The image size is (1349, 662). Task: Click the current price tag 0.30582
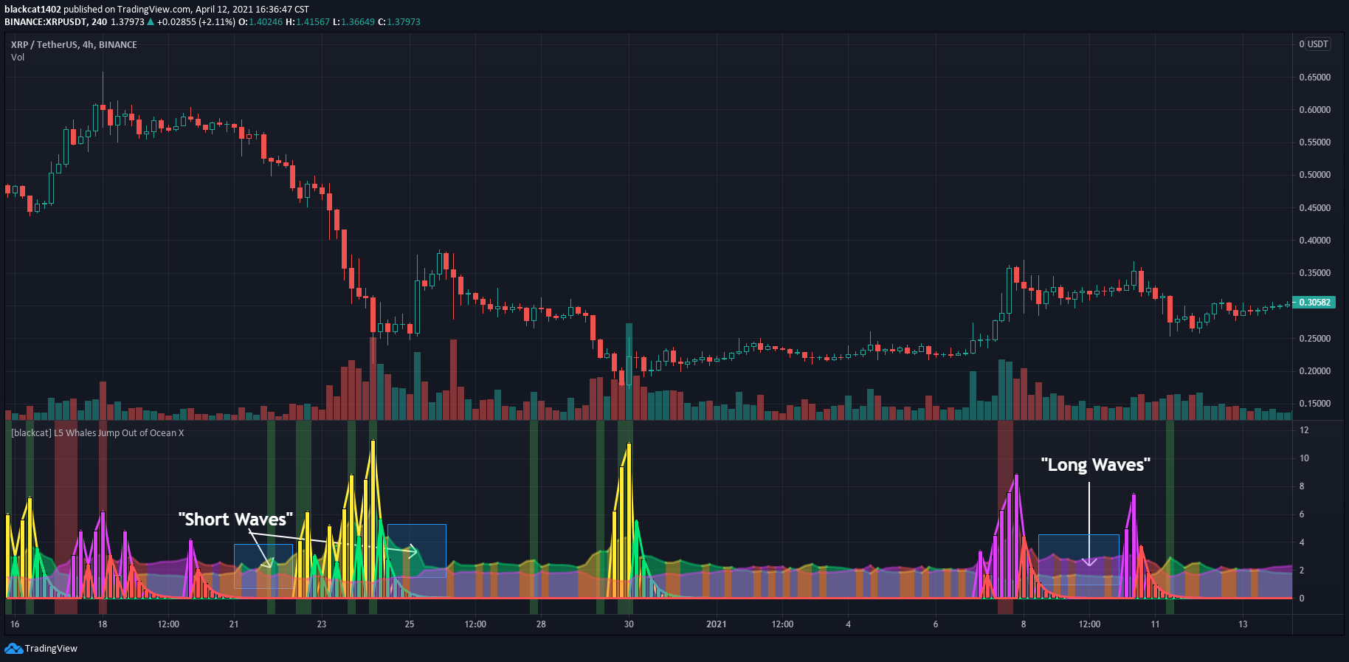[1314, 303]
